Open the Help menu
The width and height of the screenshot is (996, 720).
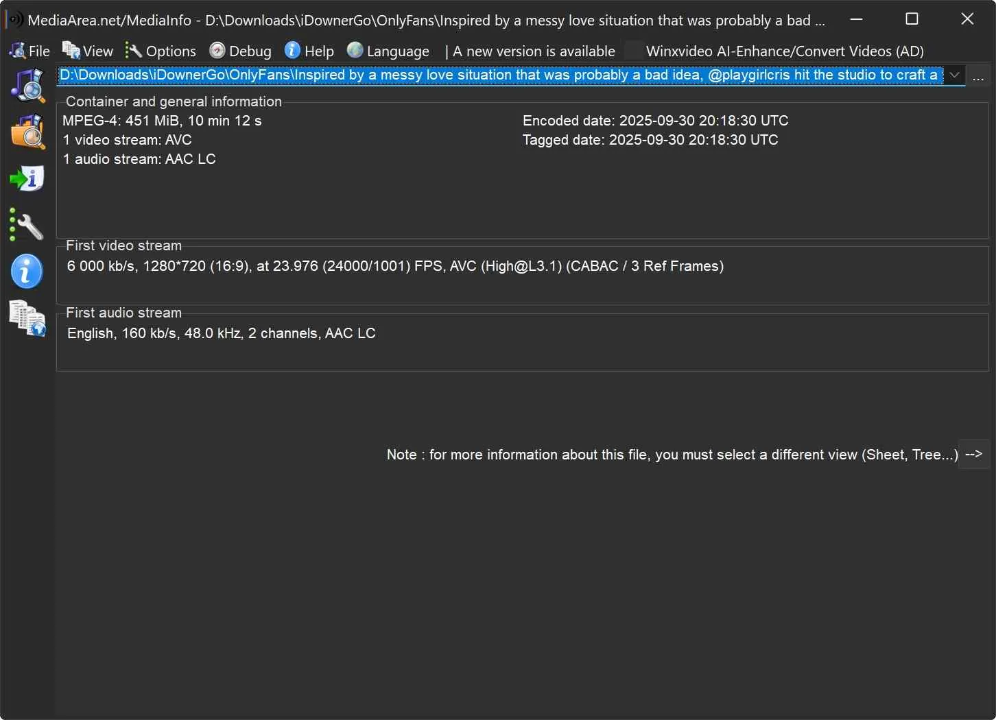(x=310, y=51)
